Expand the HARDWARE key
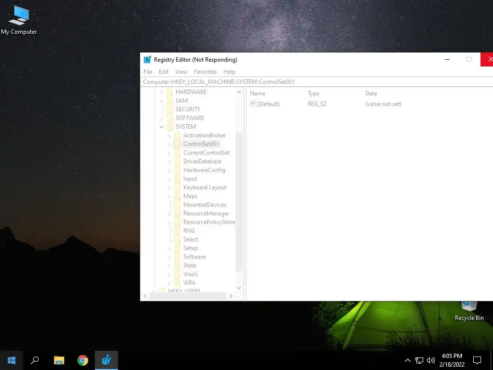 (x=162, y=92)
